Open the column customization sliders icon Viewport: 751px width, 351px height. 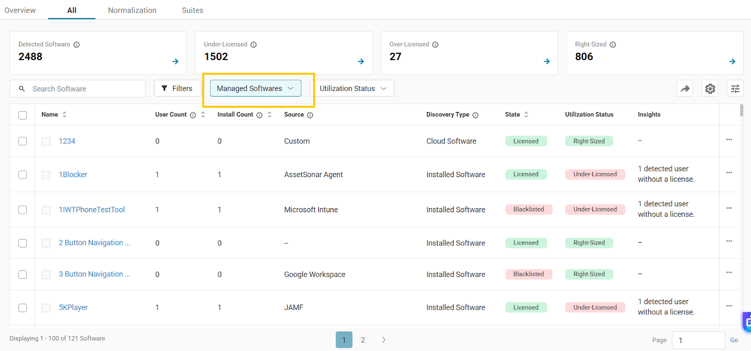735,89
